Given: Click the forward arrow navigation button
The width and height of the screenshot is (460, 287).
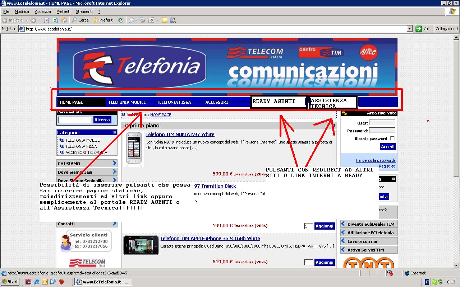Looking at the screenshot, I should [33, 20].
